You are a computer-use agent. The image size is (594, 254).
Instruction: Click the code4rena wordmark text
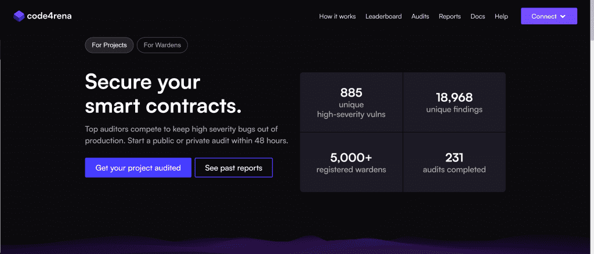coord(49,16)
